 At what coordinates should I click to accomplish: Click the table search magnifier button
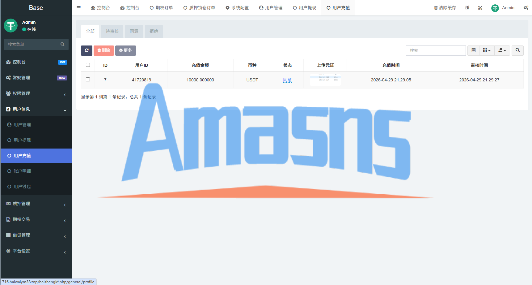[x=517, y=50]
